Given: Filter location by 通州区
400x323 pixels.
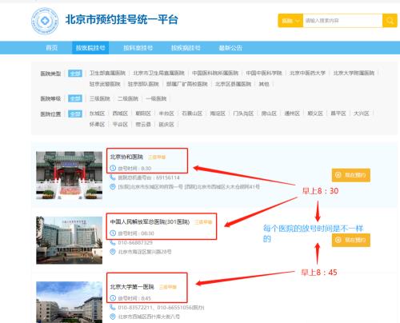Looking at the screenshot, I should pyautogui.click(x=292, y=114).
